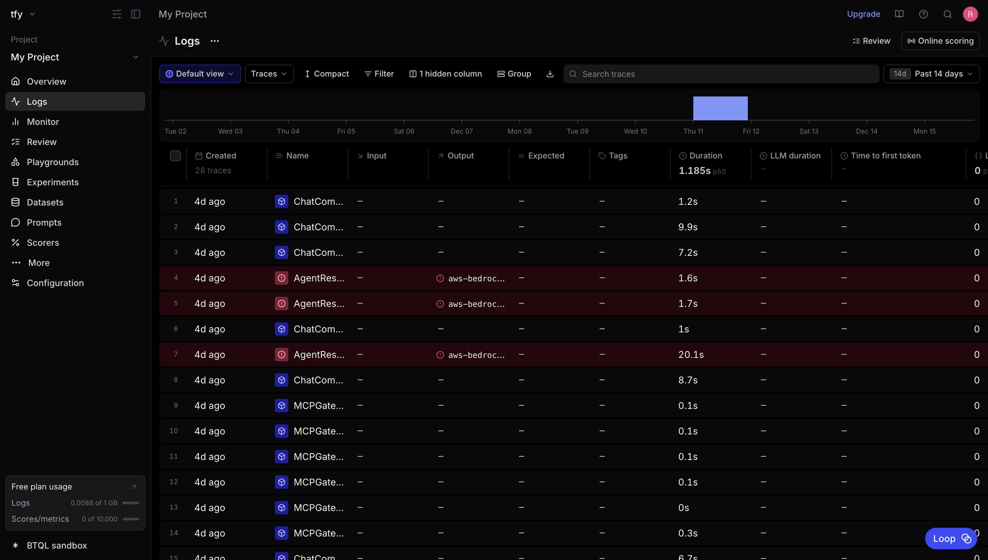Image resolution: width=988 pixels, height=560 pixels.
Task: Click the search magnifier icon in header
Action: coord(948,14)
